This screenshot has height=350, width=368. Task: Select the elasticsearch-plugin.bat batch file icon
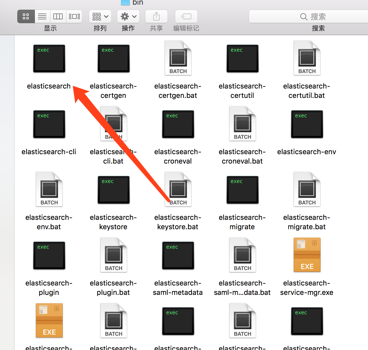pyautogui.click(x=113, y=255)
